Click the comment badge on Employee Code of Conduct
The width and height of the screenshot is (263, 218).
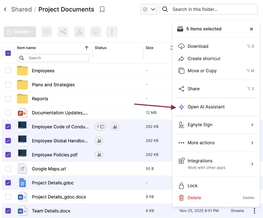[101, 127]
